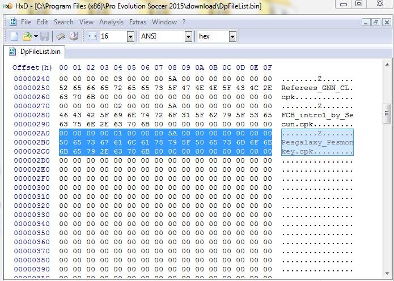Expand the Open file arrow dropdown
This screenshot has width=394, height=281.
tap(36, 36)
